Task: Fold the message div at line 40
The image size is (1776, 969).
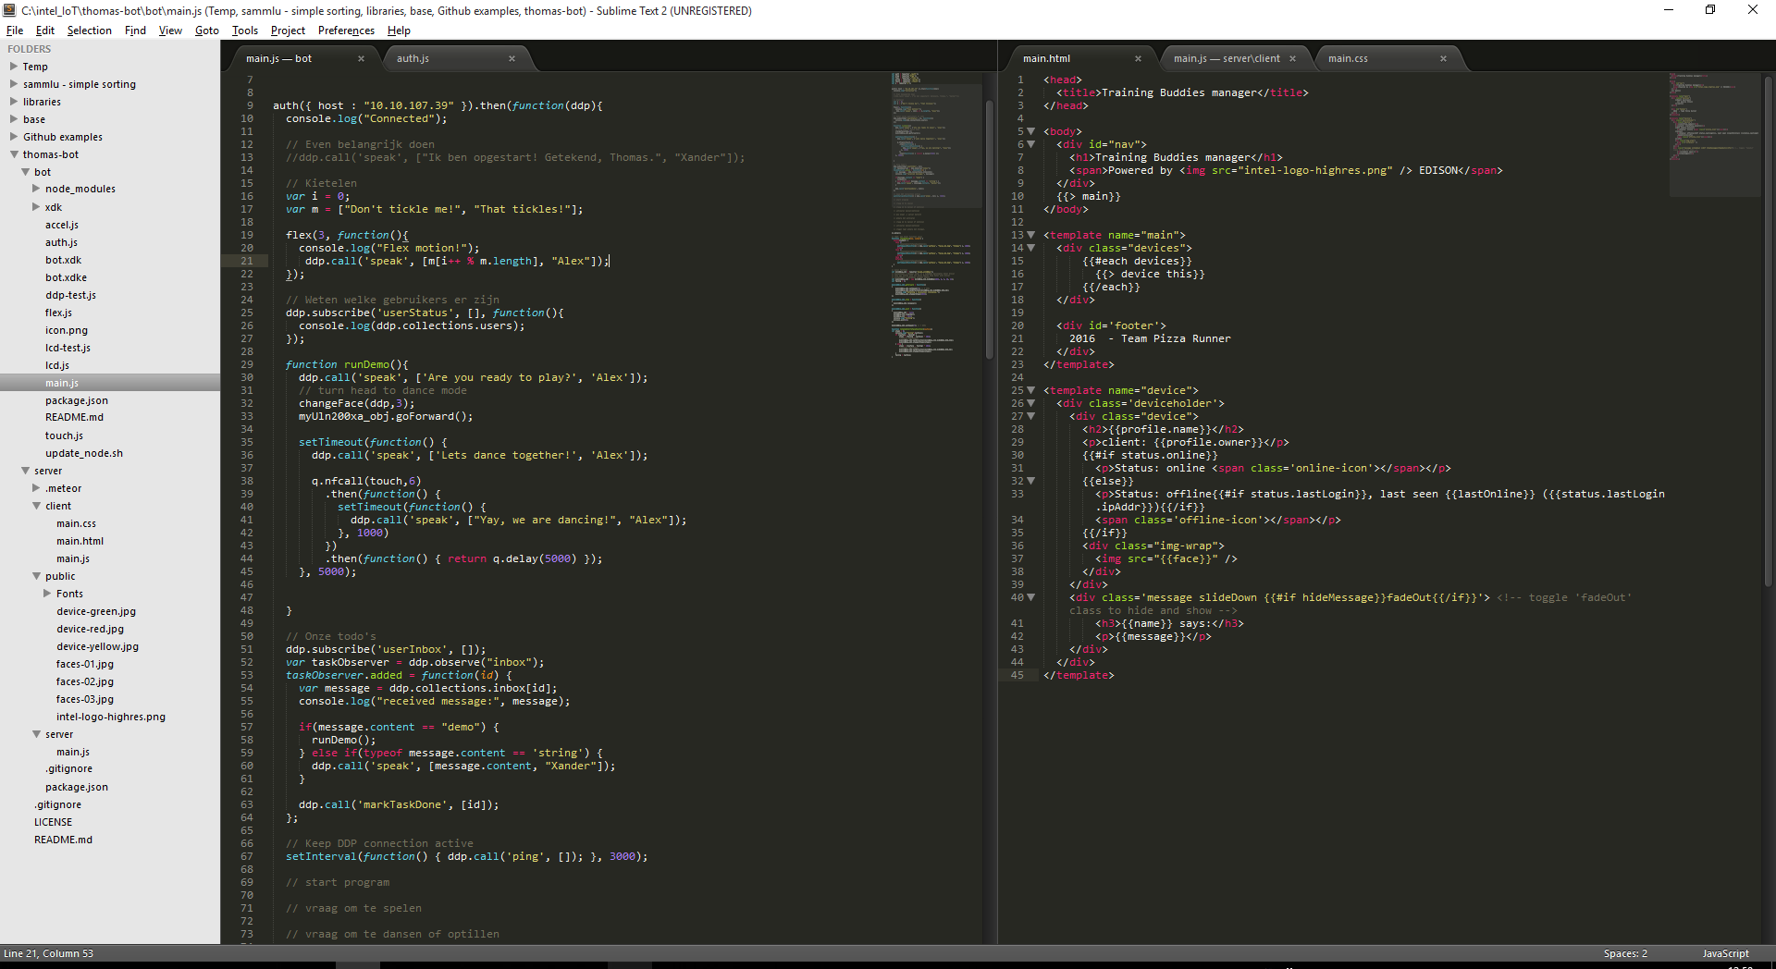Action: pyautogui.click(x=1031, y=597)
